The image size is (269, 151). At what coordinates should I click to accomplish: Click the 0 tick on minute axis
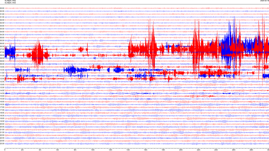[x=5, y=150]
